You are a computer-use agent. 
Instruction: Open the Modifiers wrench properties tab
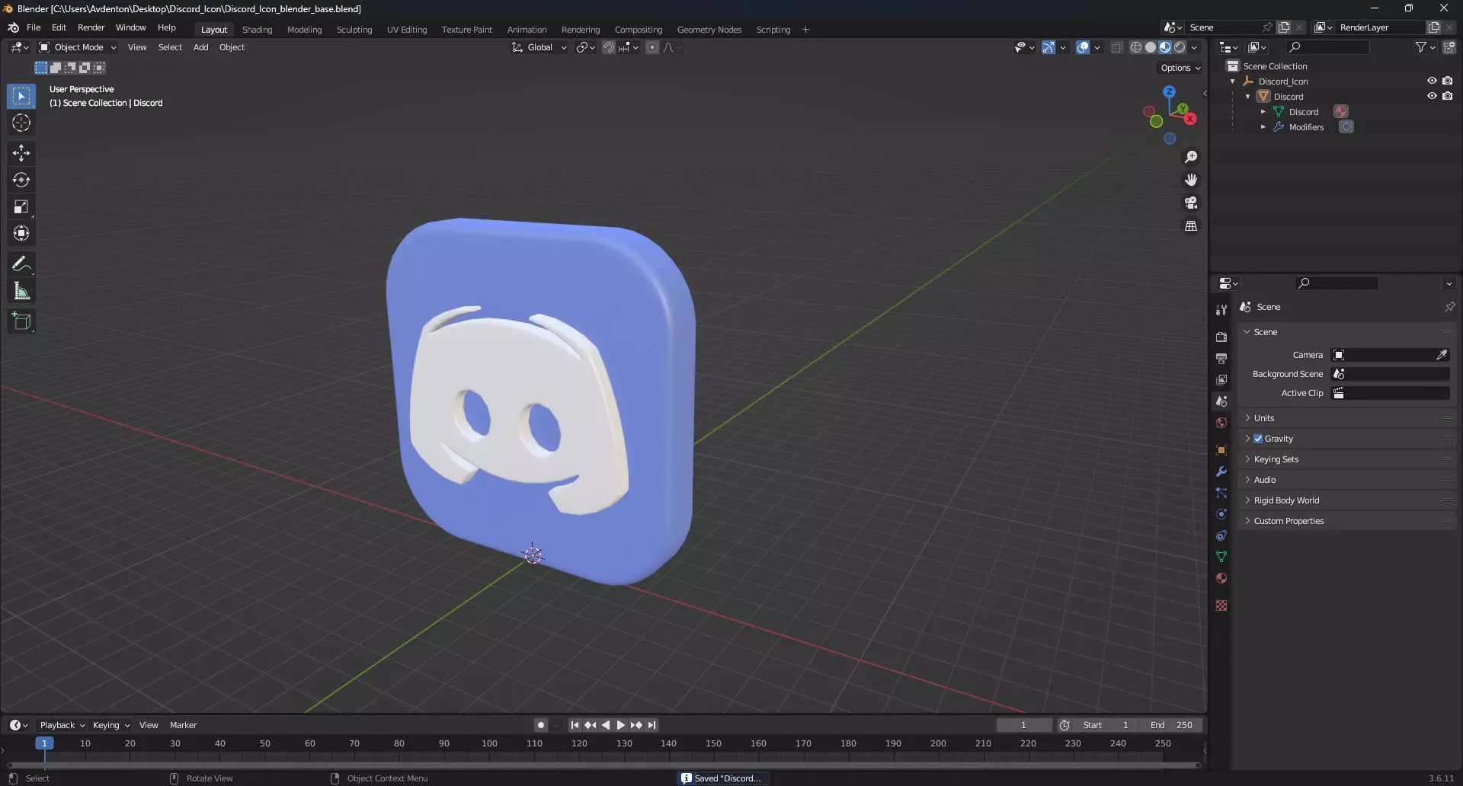(x=1221, y=471)
